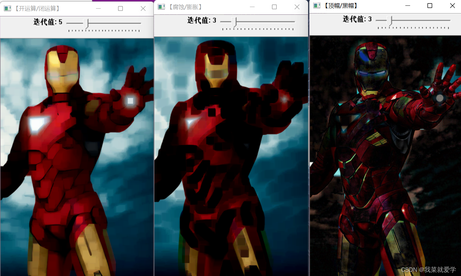
Task: Click the 迭代值: 3 label in the 顶帽/黑帽 window
Action: pyautogui.click(x=357, y=19)
